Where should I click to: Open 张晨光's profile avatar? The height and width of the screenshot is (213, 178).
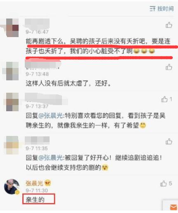point(12,187)
